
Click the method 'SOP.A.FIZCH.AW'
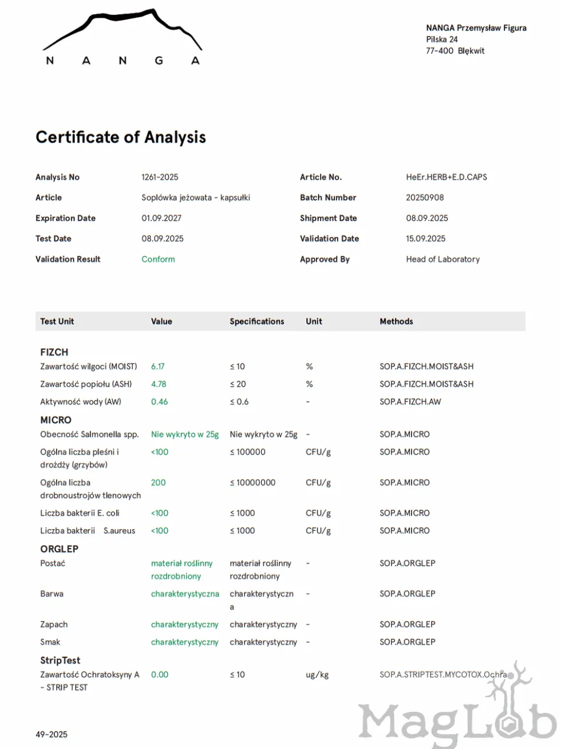410,402
